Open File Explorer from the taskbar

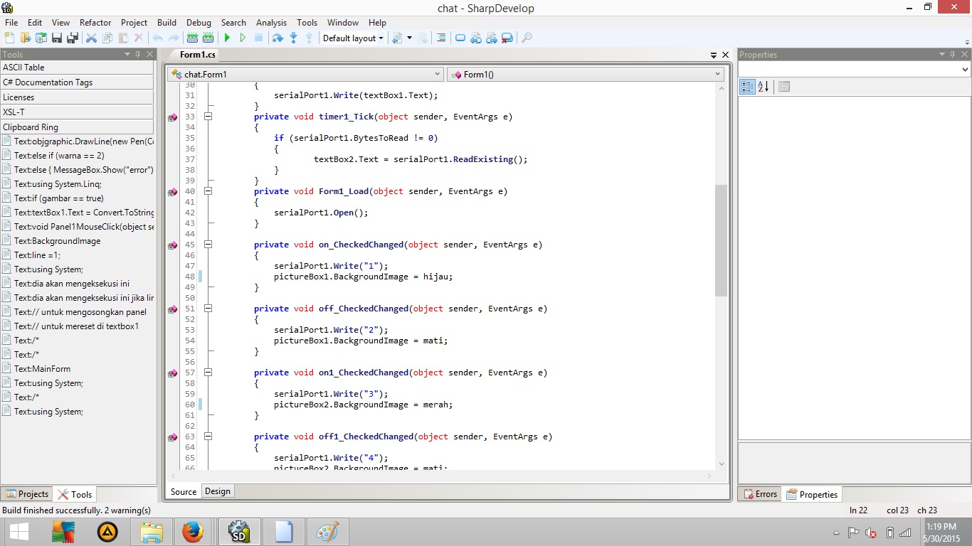[152, 532]
